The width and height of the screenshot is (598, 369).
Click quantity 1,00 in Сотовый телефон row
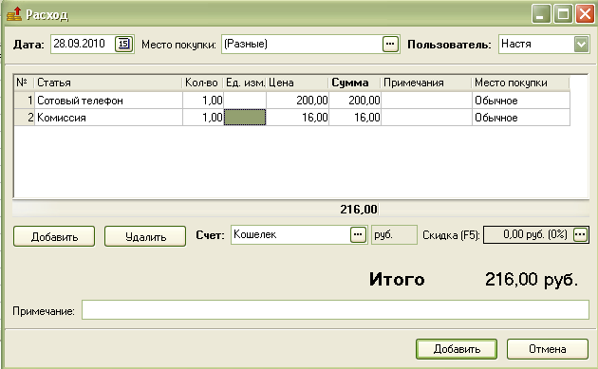(x=203, y=101)
